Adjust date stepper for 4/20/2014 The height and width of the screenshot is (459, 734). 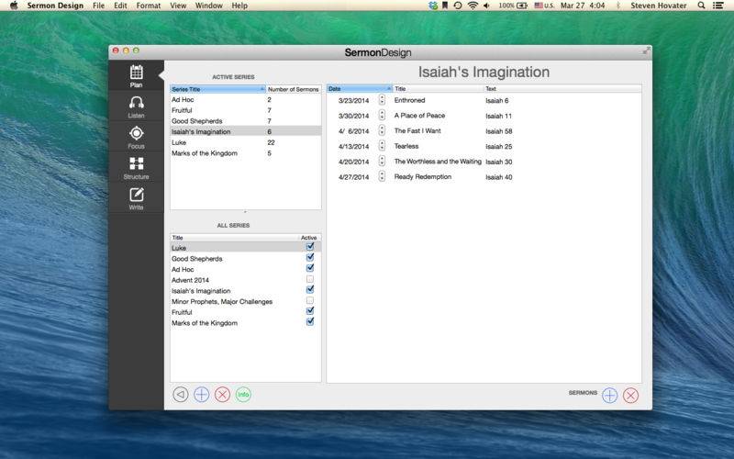(382, 162)
